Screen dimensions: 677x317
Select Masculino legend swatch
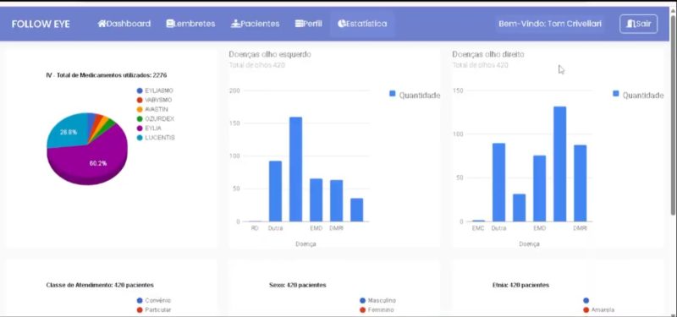click(362, 300)
